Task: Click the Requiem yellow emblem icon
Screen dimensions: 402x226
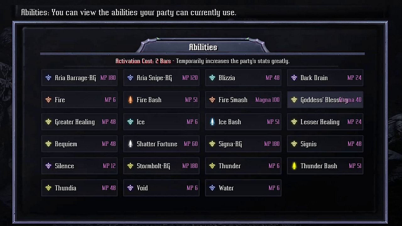Action: coord(48,144)
